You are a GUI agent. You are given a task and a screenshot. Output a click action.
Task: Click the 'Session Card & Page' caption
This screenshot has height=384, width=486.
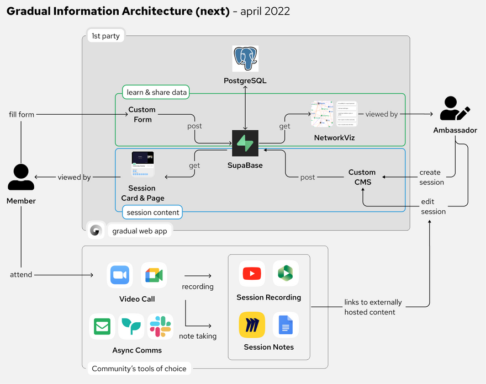point(142,193)
